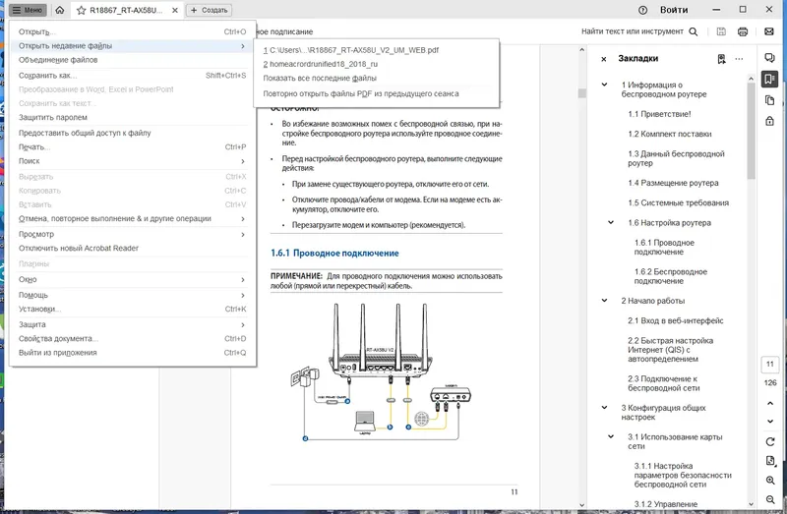The image size is (787, 514).
Task: Collapse bookmark 1 Информация о беспроводном роутере
Action: [604, 85]
